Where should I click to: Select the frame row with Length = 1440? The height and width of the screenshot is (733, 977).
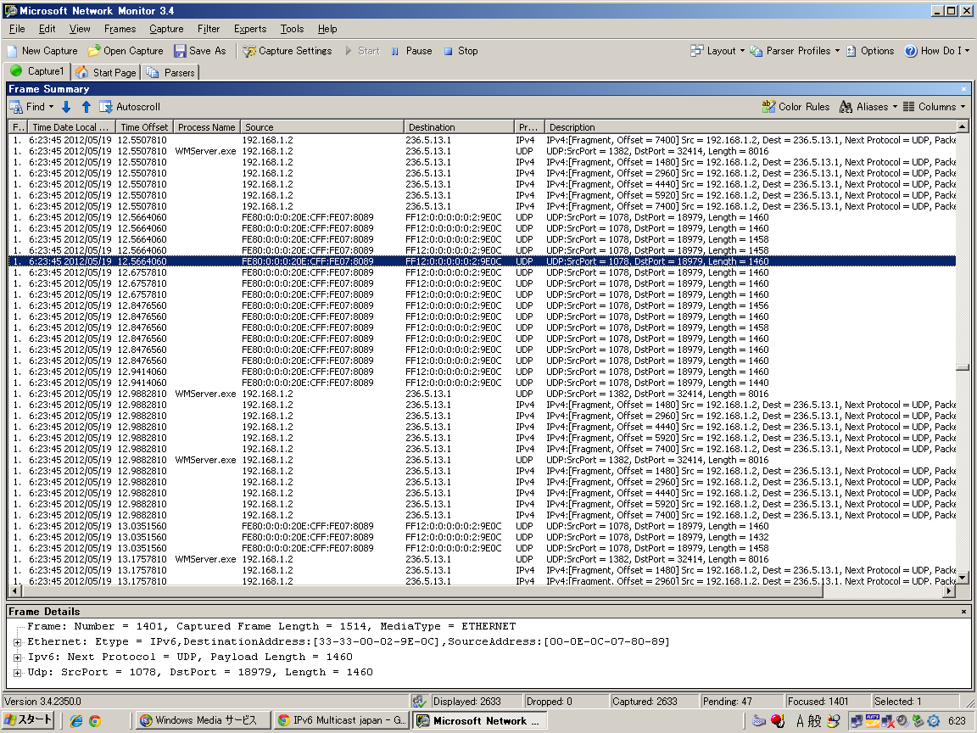[483, 383]
